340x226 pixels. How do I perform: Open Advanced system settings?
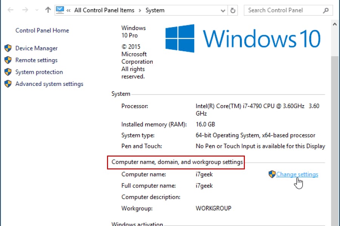coord(49,84)
